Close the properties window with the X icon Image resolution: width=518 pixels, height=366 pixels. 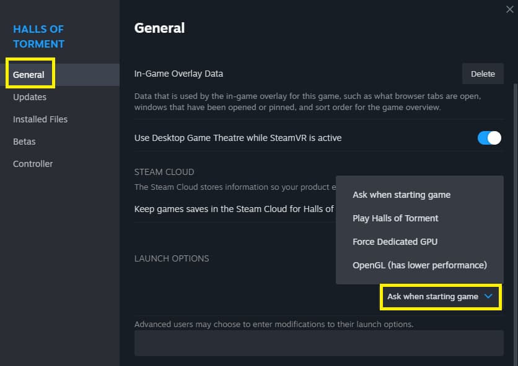click(509, 9)
